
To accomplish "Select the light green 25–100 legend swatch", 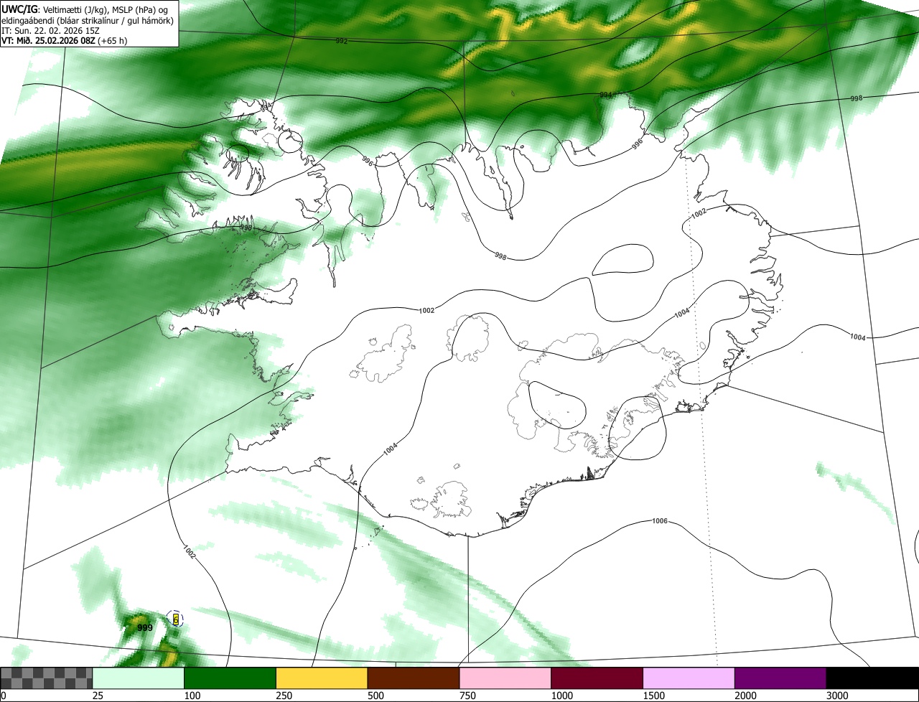I will point(139,678).
